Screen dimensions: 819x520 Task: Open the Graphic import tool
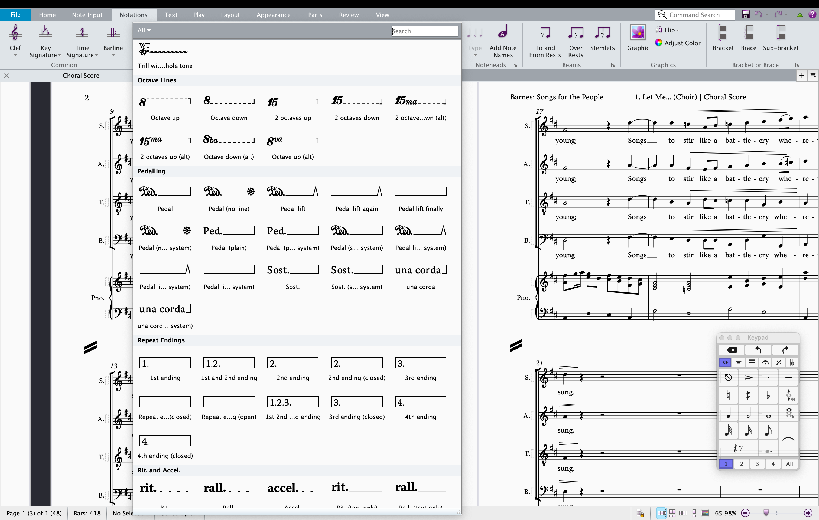638,38
